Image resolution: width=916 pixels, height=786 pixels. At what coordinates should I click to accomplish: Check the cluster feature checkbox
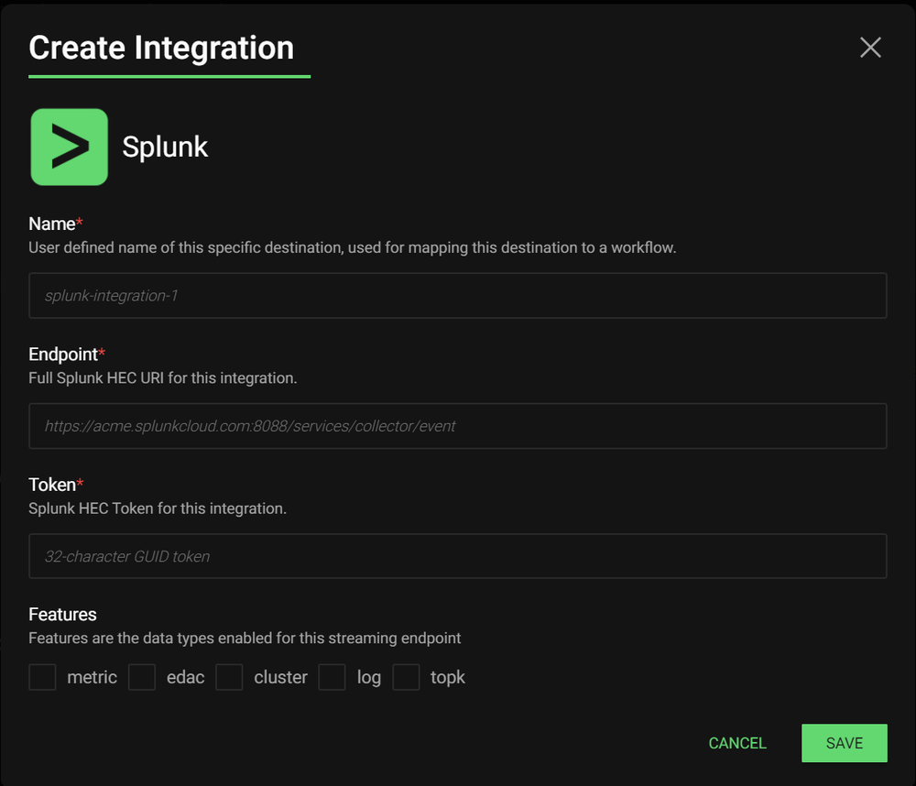(x=229, y=677)
